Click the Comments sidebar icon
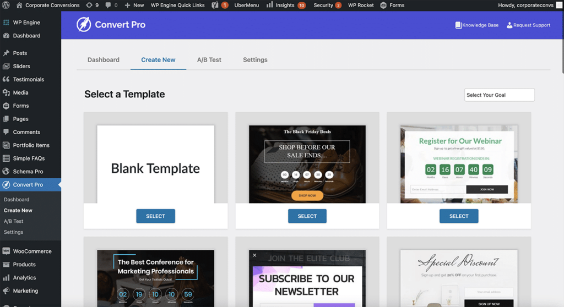Image resolution: width=564 pixels, height=307 pixels. pos(6,132)
